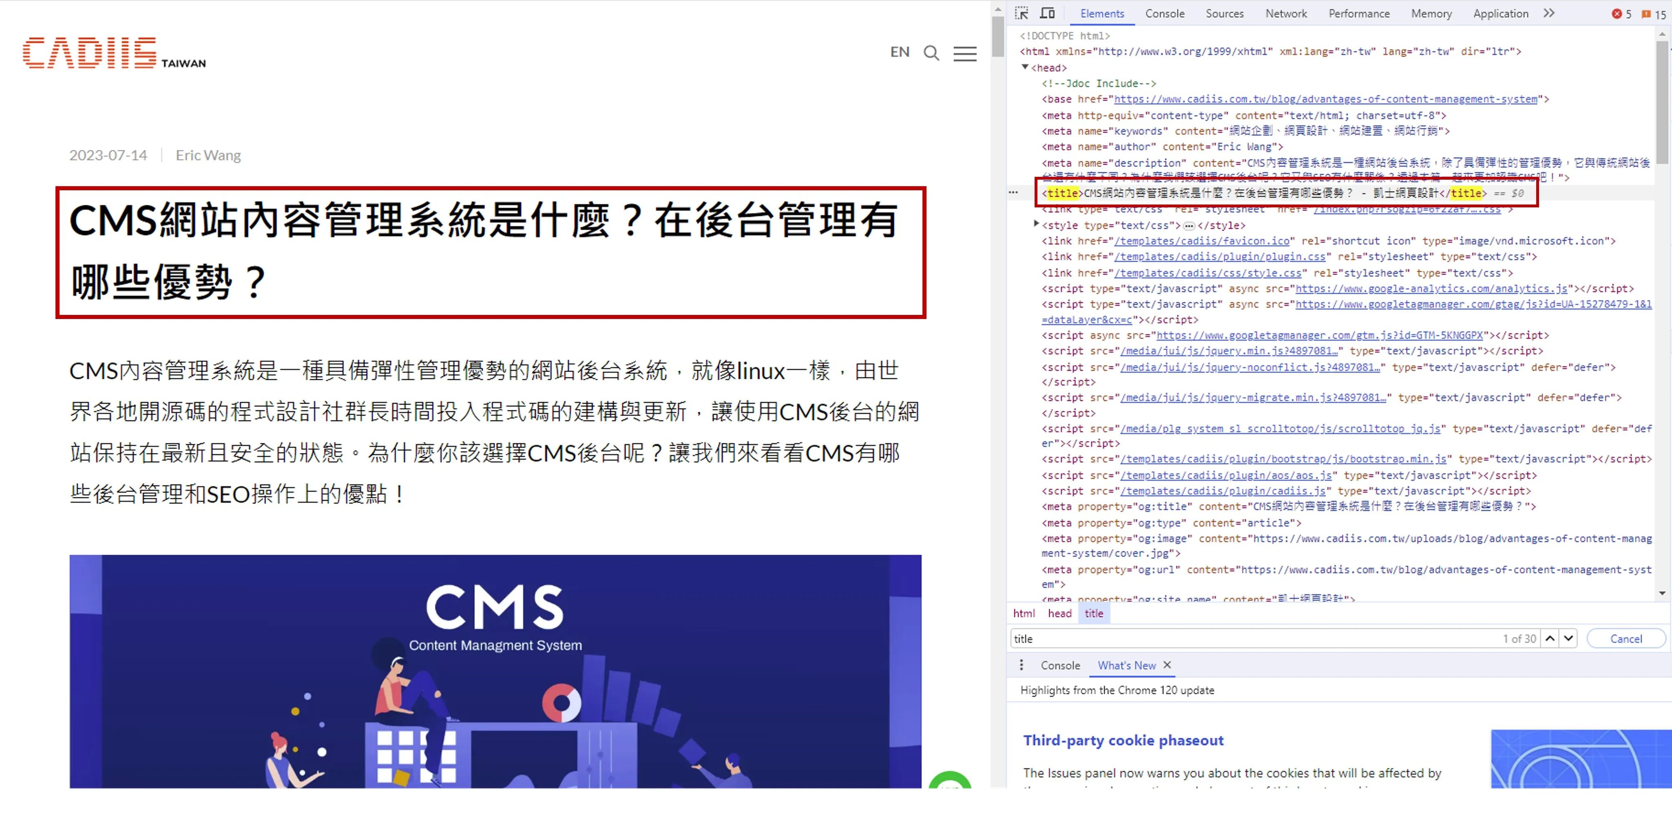The height and width of the screenshot is (825, 1672).
Task: Select the Jdoc Include comment line
Action: click(x=1099, y=83)
